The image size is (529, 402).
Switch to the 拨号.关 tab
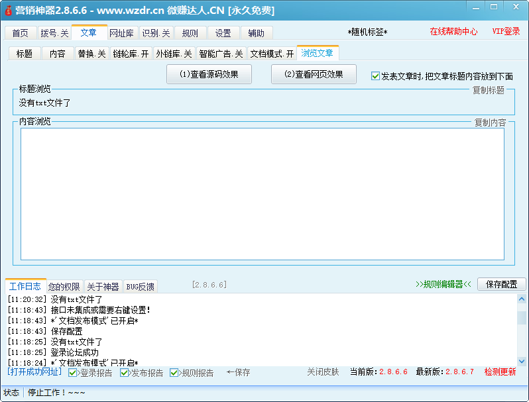54,33
